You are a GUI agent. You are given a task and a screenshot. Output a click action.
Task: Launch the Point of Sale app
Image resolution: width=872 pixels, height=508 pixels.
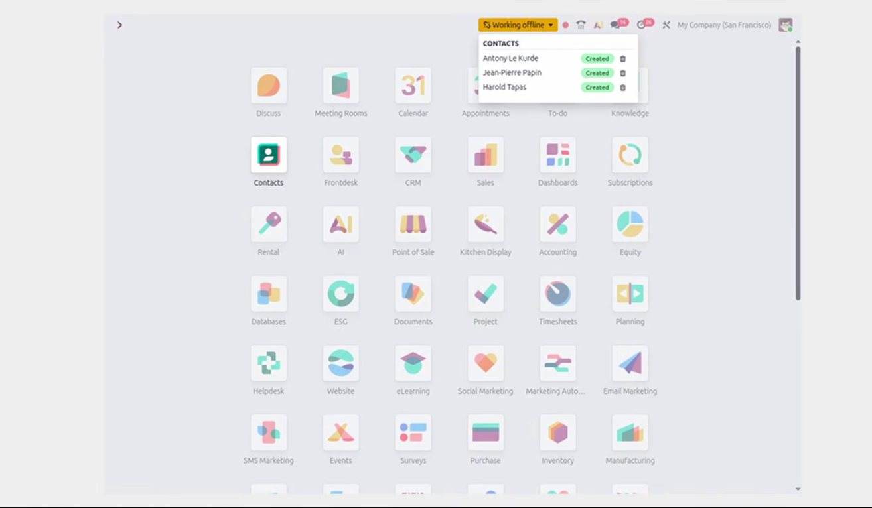pyautogui.click(x=413, y=224)
